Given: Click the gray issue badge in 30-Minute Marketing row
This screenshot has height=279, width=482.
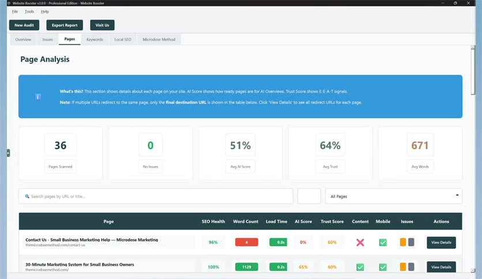Looking at the screenshot, I should coord(411,267).
